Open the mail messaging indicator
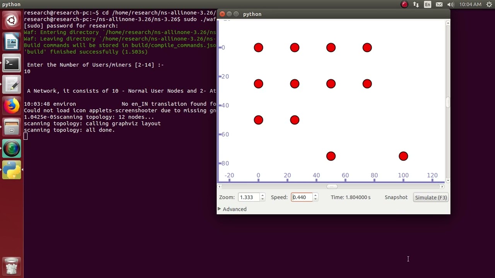 (439, 5)
